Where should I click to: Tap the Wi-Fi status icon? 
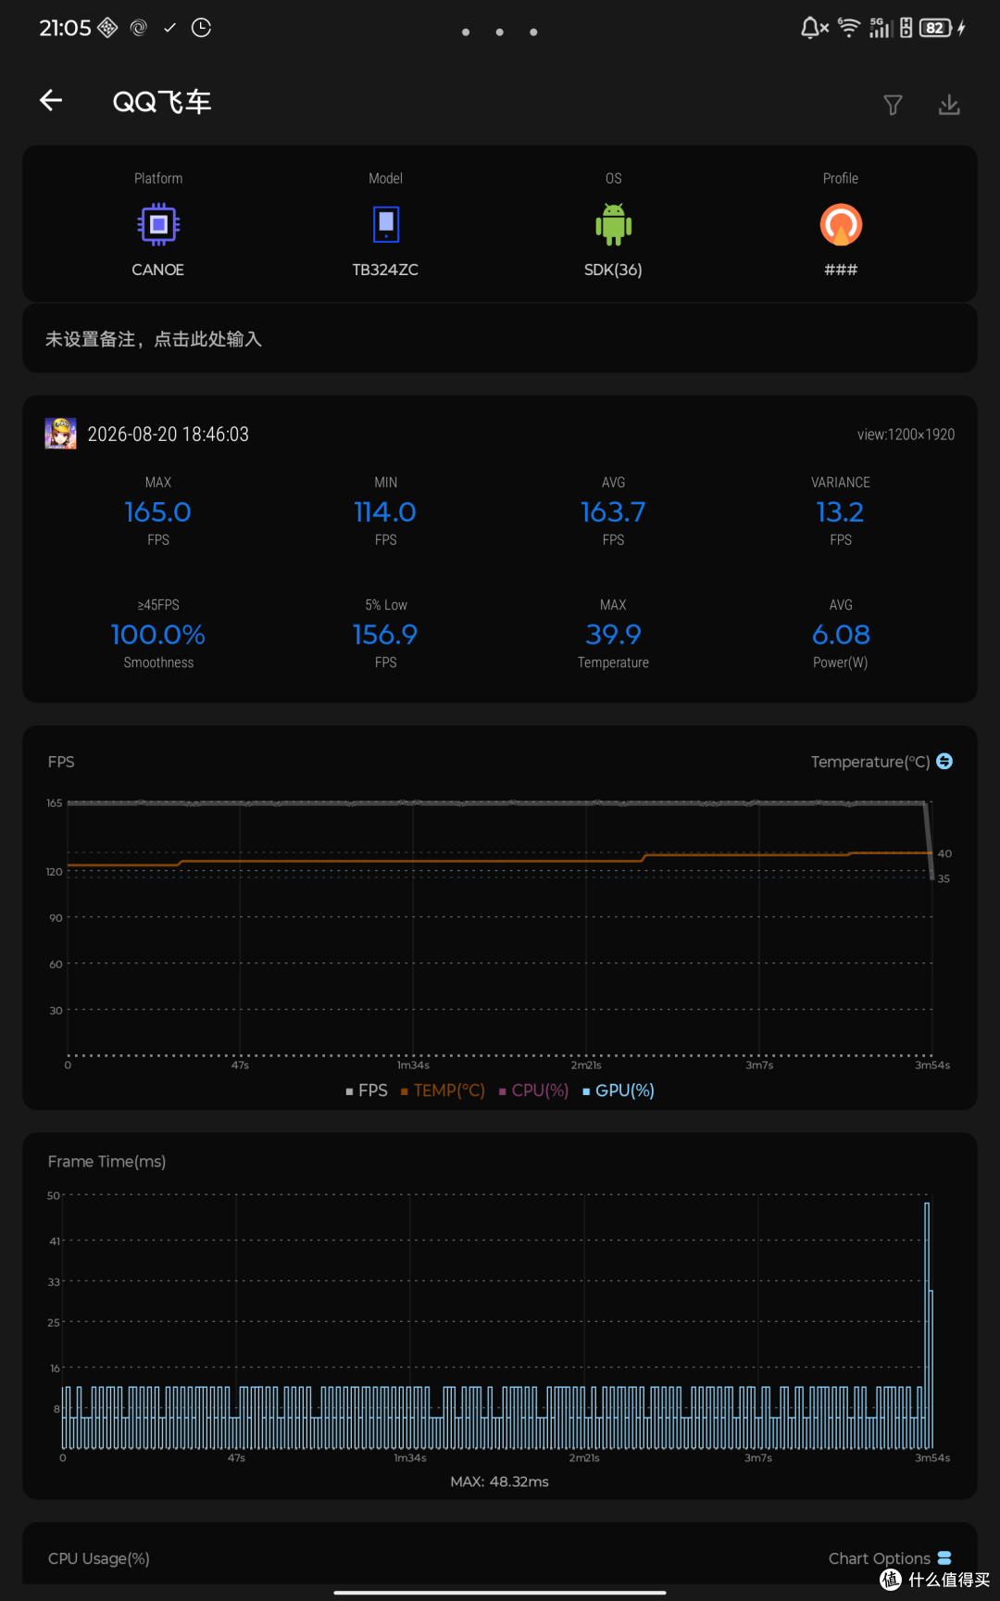[849, 28]
